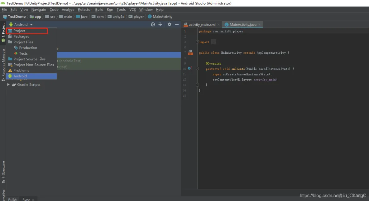Hide project tool window minus icon
Viewport: 369px width, 201px height.
177,24
